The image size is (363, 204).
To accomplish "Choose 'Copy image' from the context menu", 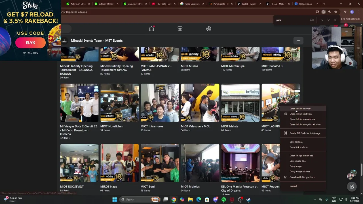I will (296, 166).
